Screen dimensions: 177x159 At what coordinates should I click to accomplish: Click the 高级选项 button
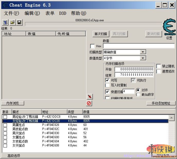click(14, 156)
